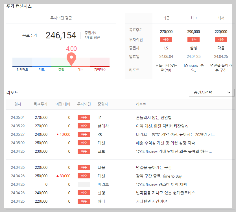
Task: Click the 매수 badge in the 신영 row
Action: 84,193
